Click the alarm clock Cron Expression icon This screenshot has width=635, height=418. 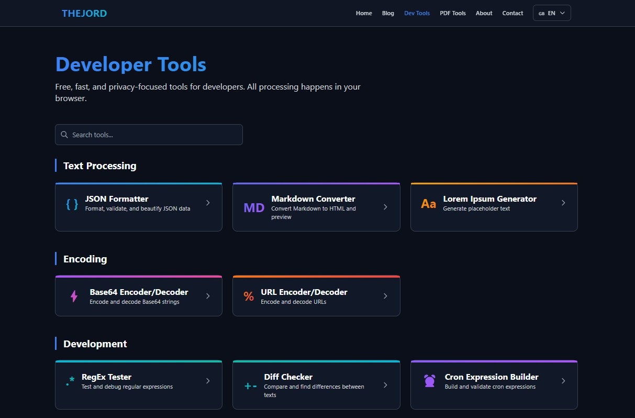429,381
